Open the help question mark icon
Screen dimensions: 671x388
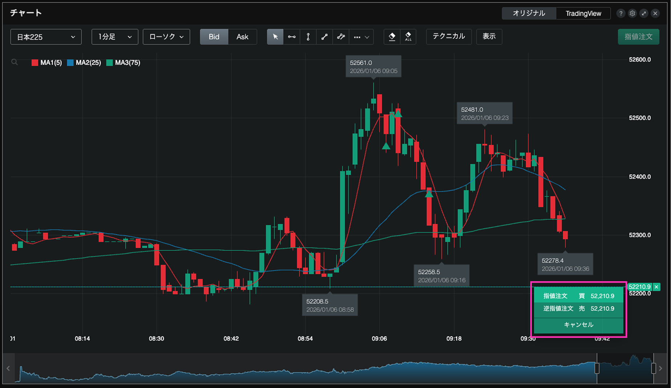point(621,13)
